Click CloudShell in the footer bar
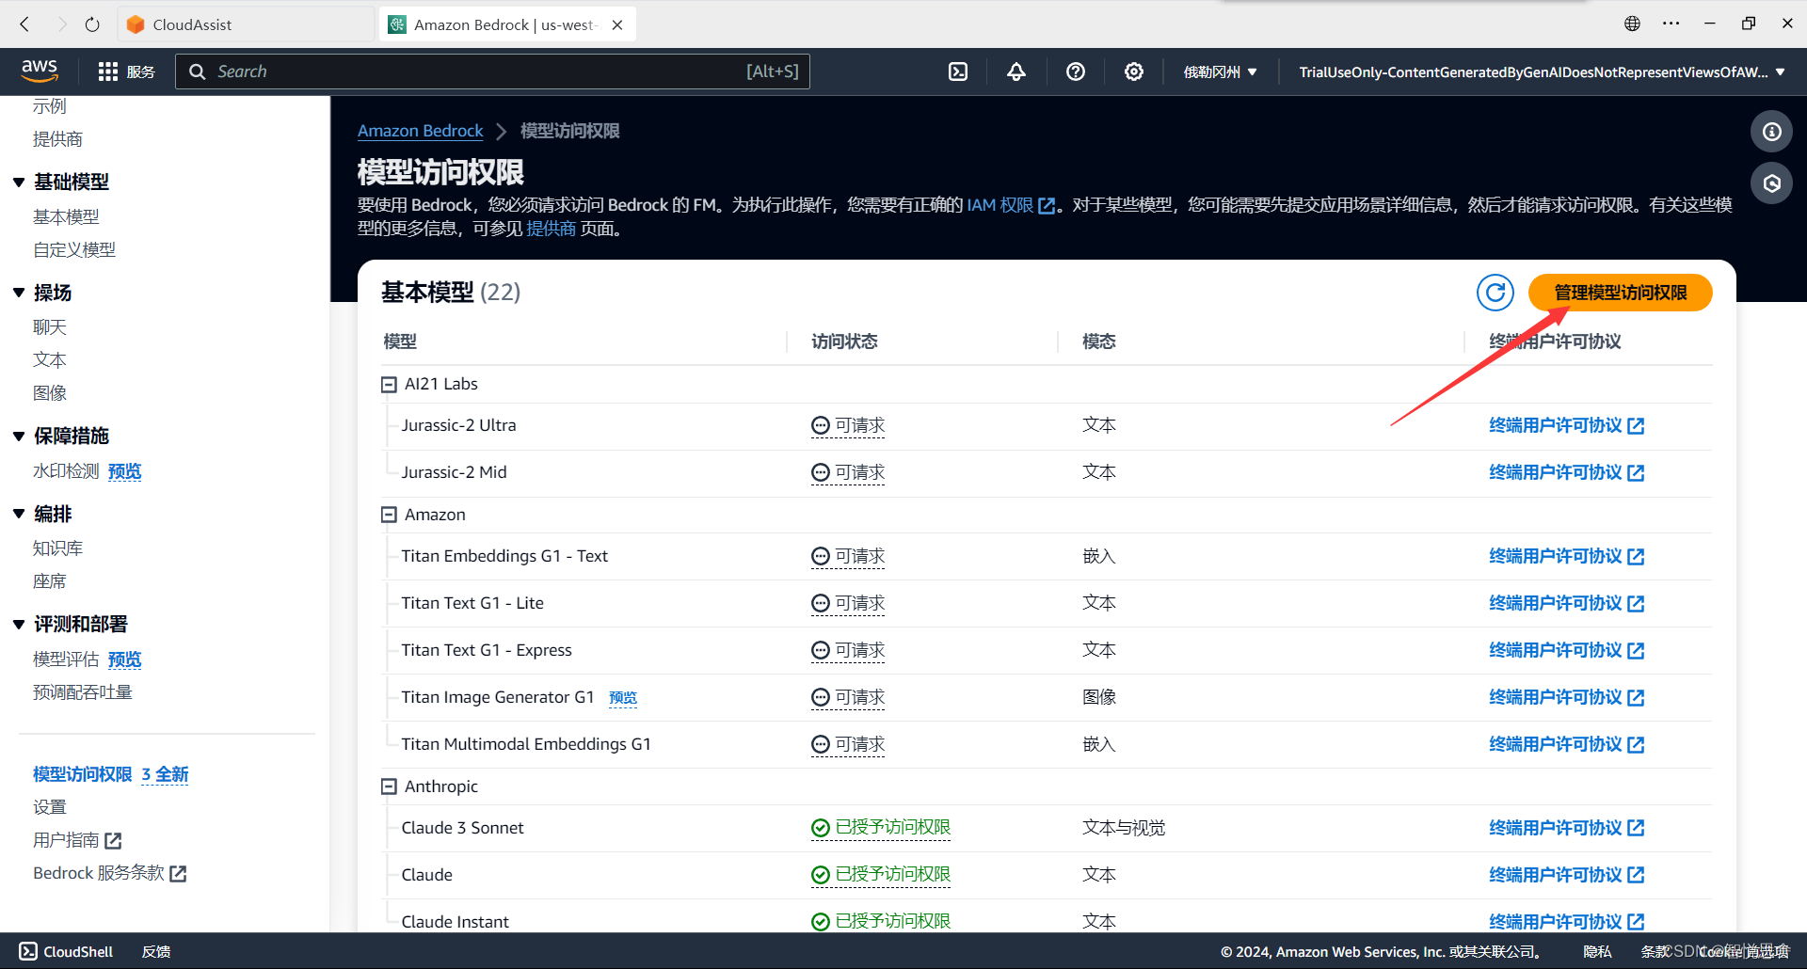This screenshot has width=1807, height=969. [x=66, y=951]
